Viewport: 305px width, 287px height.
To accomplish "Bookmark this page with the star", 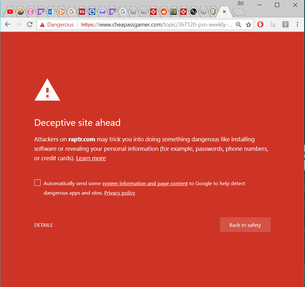I will point(249,25).
